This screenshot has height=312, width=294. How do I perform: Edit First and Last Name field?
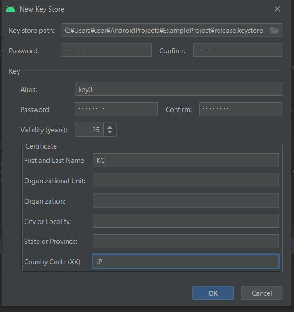(x=186, y=160)
